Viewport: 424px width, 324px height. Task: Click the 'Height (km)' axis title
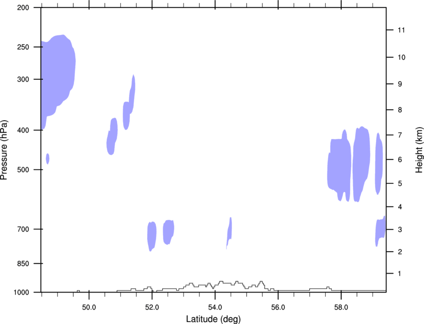[419, 150]
